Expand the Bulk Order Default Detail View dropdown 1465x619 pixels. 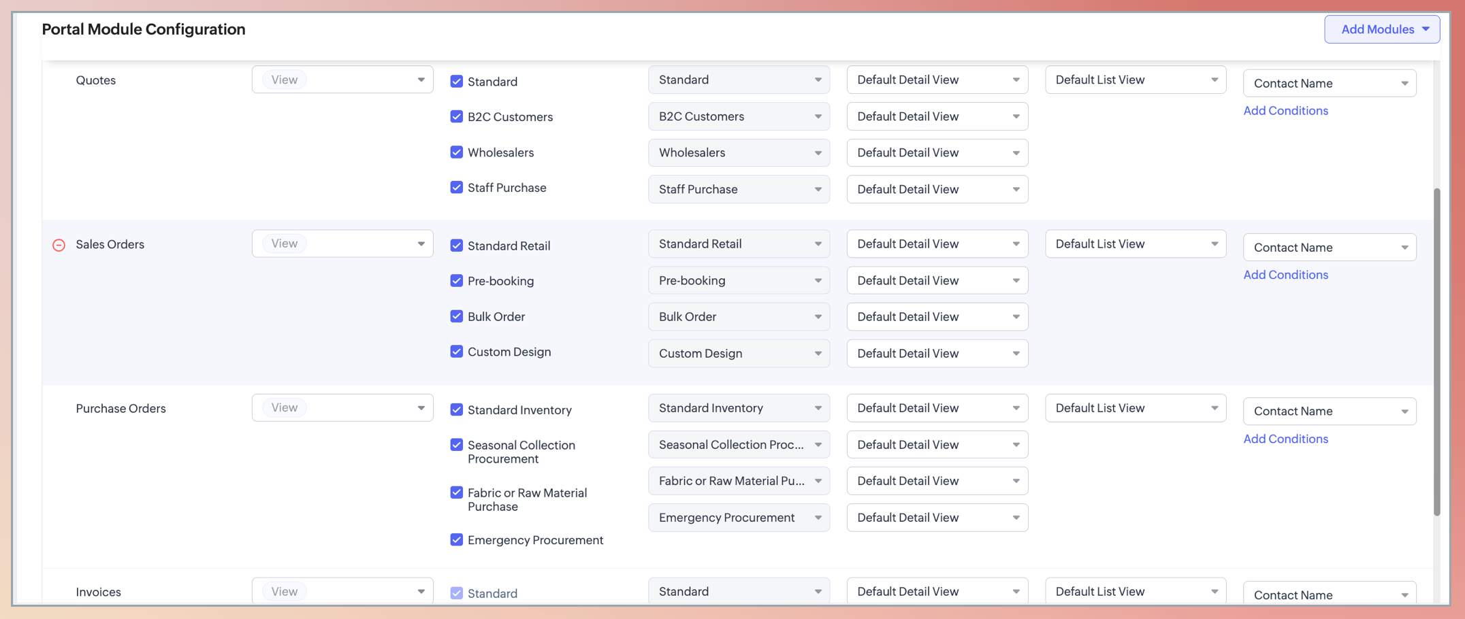(x=937, y=317)
